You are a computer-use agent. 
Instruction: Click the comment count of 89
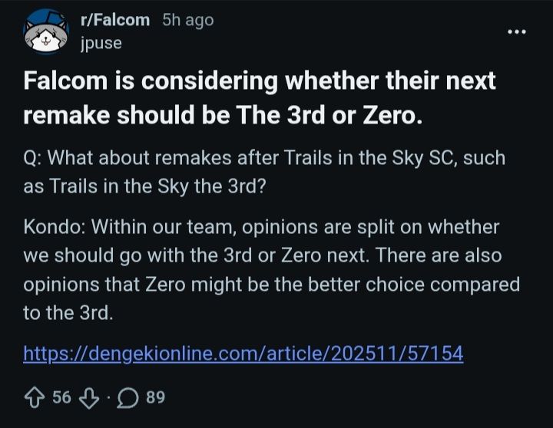tap(154, 397)
